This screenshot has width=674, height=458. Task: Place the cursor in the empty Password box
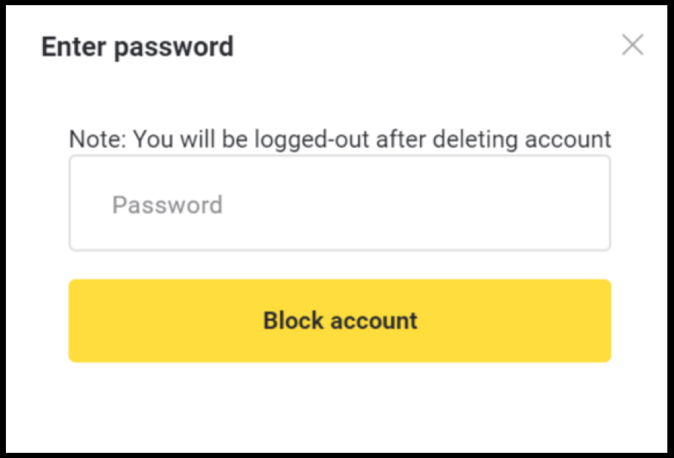click(x=339, y=203)
